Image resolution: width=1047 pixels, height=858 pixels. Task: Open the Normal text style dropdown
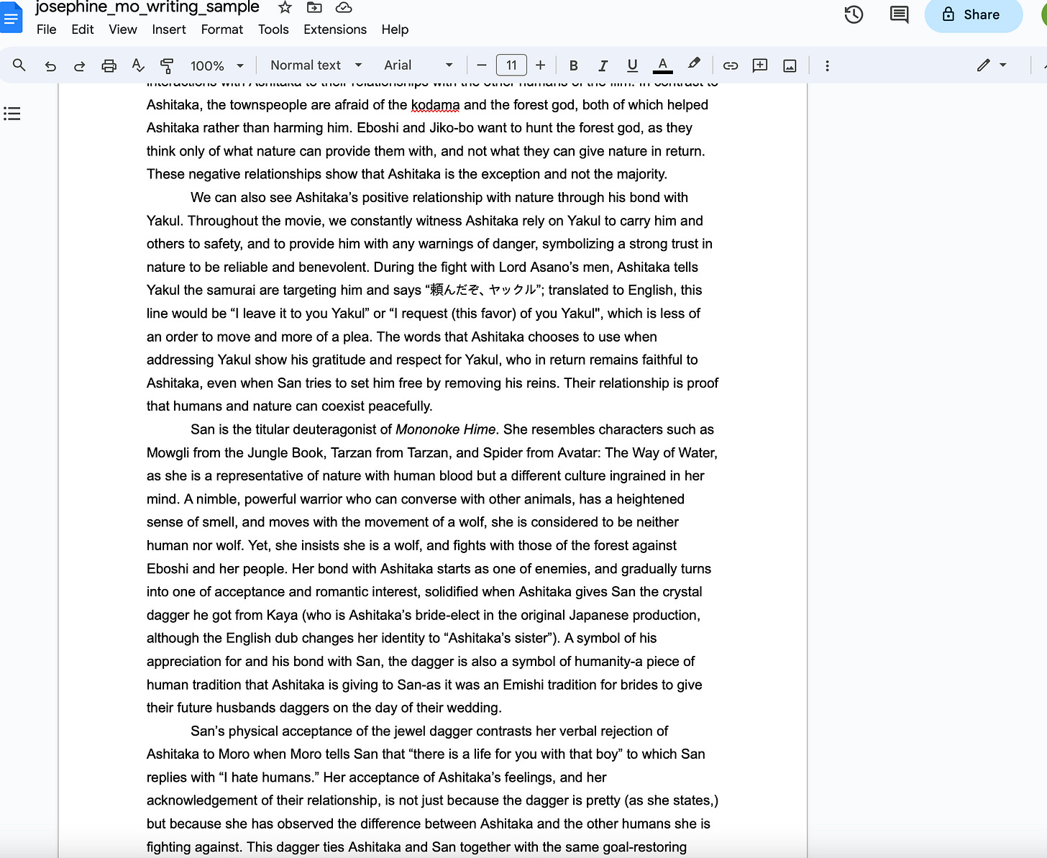tap(316, 65)
